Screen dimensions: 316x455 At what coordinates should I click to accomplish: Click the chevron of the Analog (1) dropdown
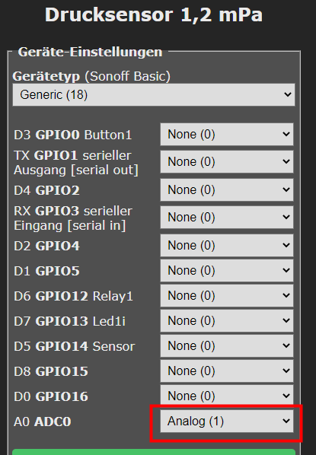pos(286,421)
